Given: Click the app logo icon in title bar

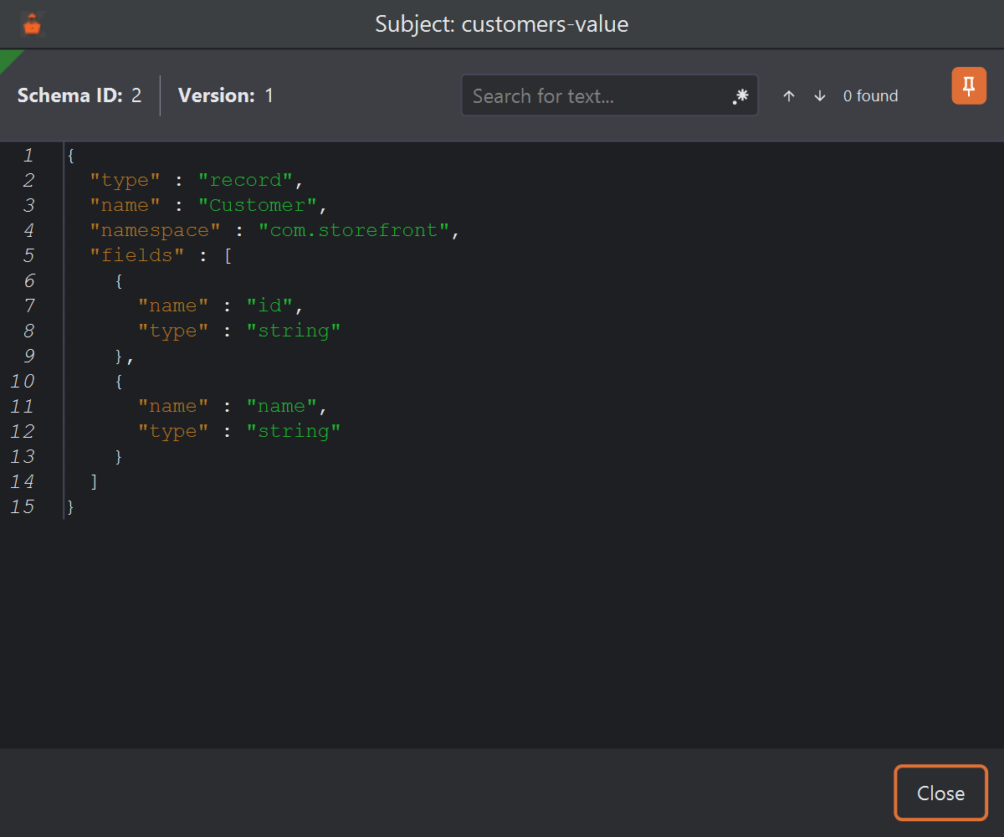Looking at the screenshot, I should coord(32,24).
